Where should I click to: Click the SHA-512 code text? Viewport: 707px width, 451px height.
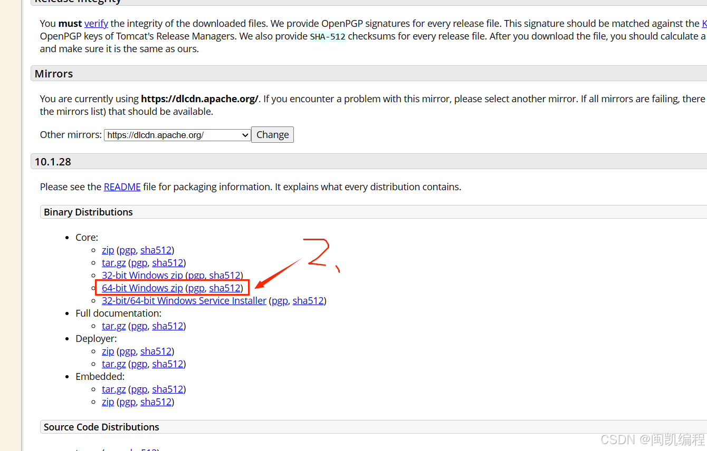pos(327,36)
